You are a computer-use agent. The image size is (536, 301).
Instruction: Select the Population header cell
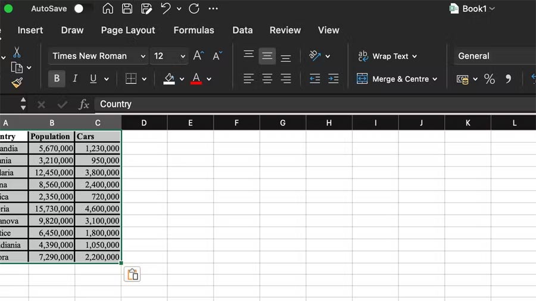click(51, 136)
